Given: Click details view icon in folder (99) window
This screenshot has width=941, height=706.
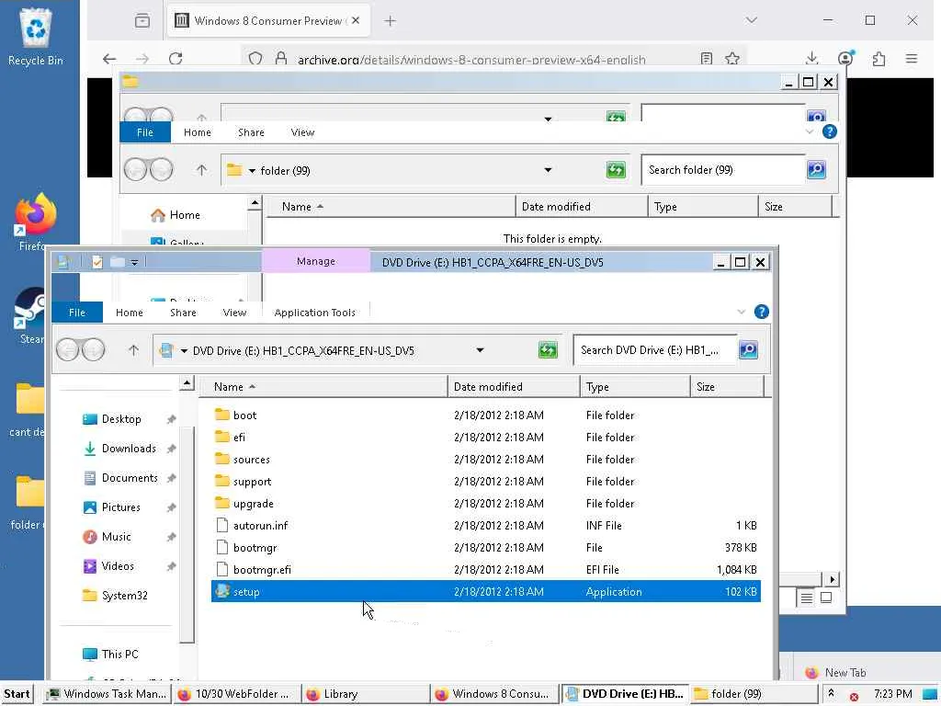Looking at the screenshot, I should pos(807,598).
